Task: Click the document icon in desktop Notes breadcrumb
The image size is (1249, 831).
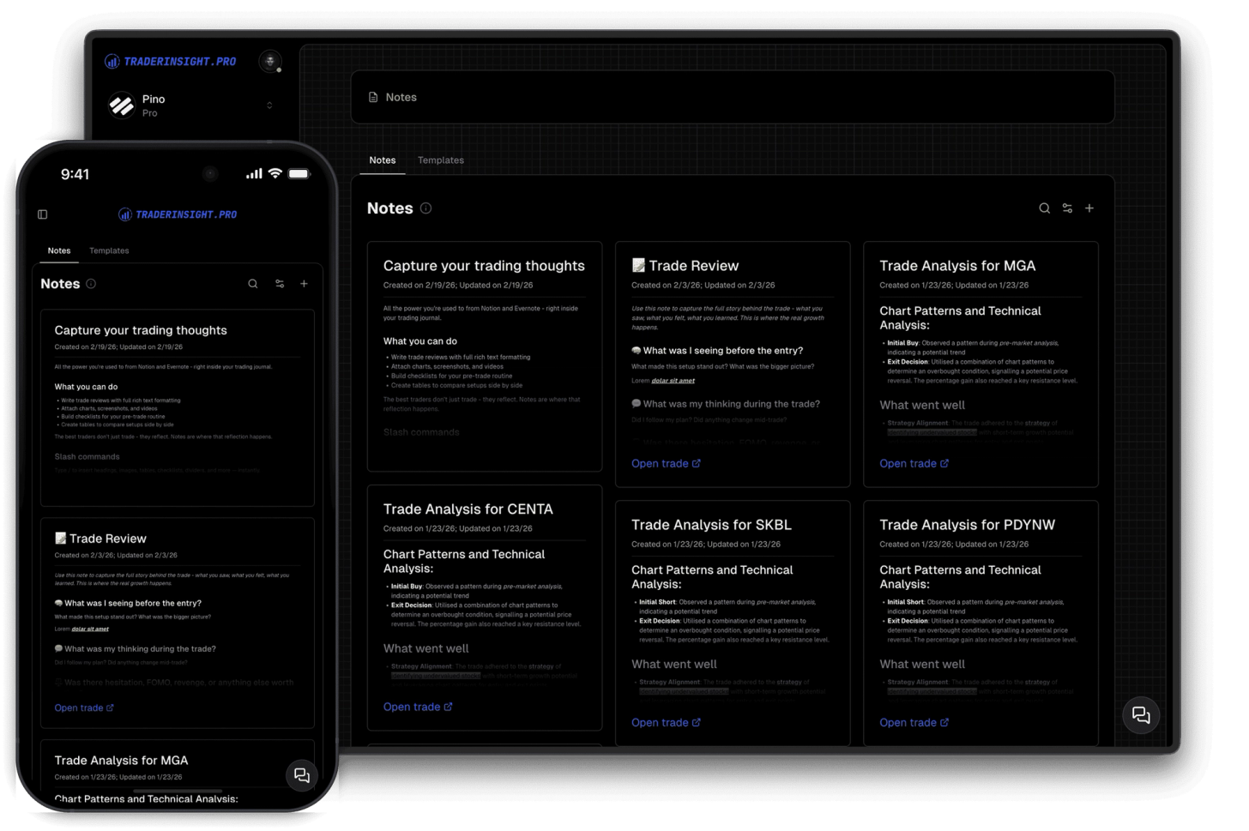Action: tap(373, 98)
